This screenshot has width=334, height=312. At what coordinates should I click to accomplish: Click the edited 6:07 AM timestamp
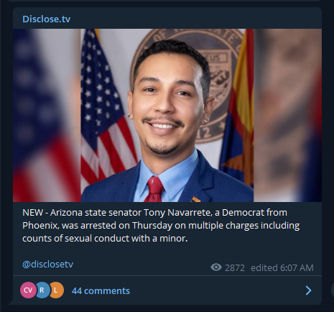point(282,267)
